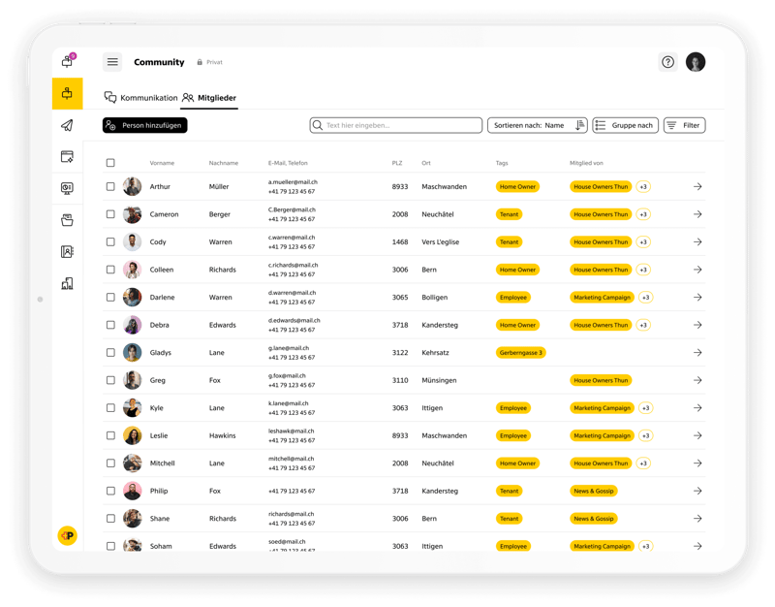
Task: Click the Text hier eingeben search field
Action: (397, 125)
